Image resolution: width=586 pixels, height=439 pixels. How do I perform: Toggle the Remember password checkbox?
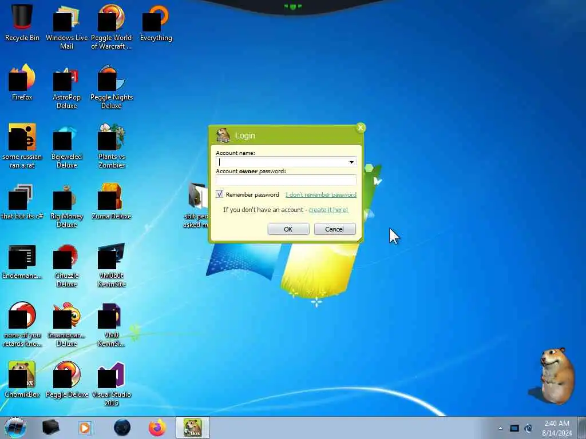point(219,194)
